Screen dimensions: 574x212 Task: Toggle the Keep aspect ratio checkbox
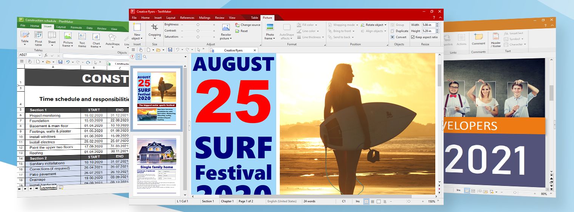(413, 37)
